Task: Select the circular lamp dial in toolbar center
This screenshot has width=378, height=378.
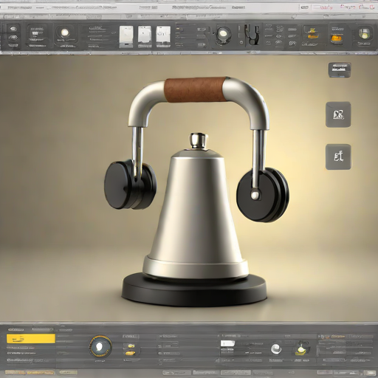Action: click(223, 33)
